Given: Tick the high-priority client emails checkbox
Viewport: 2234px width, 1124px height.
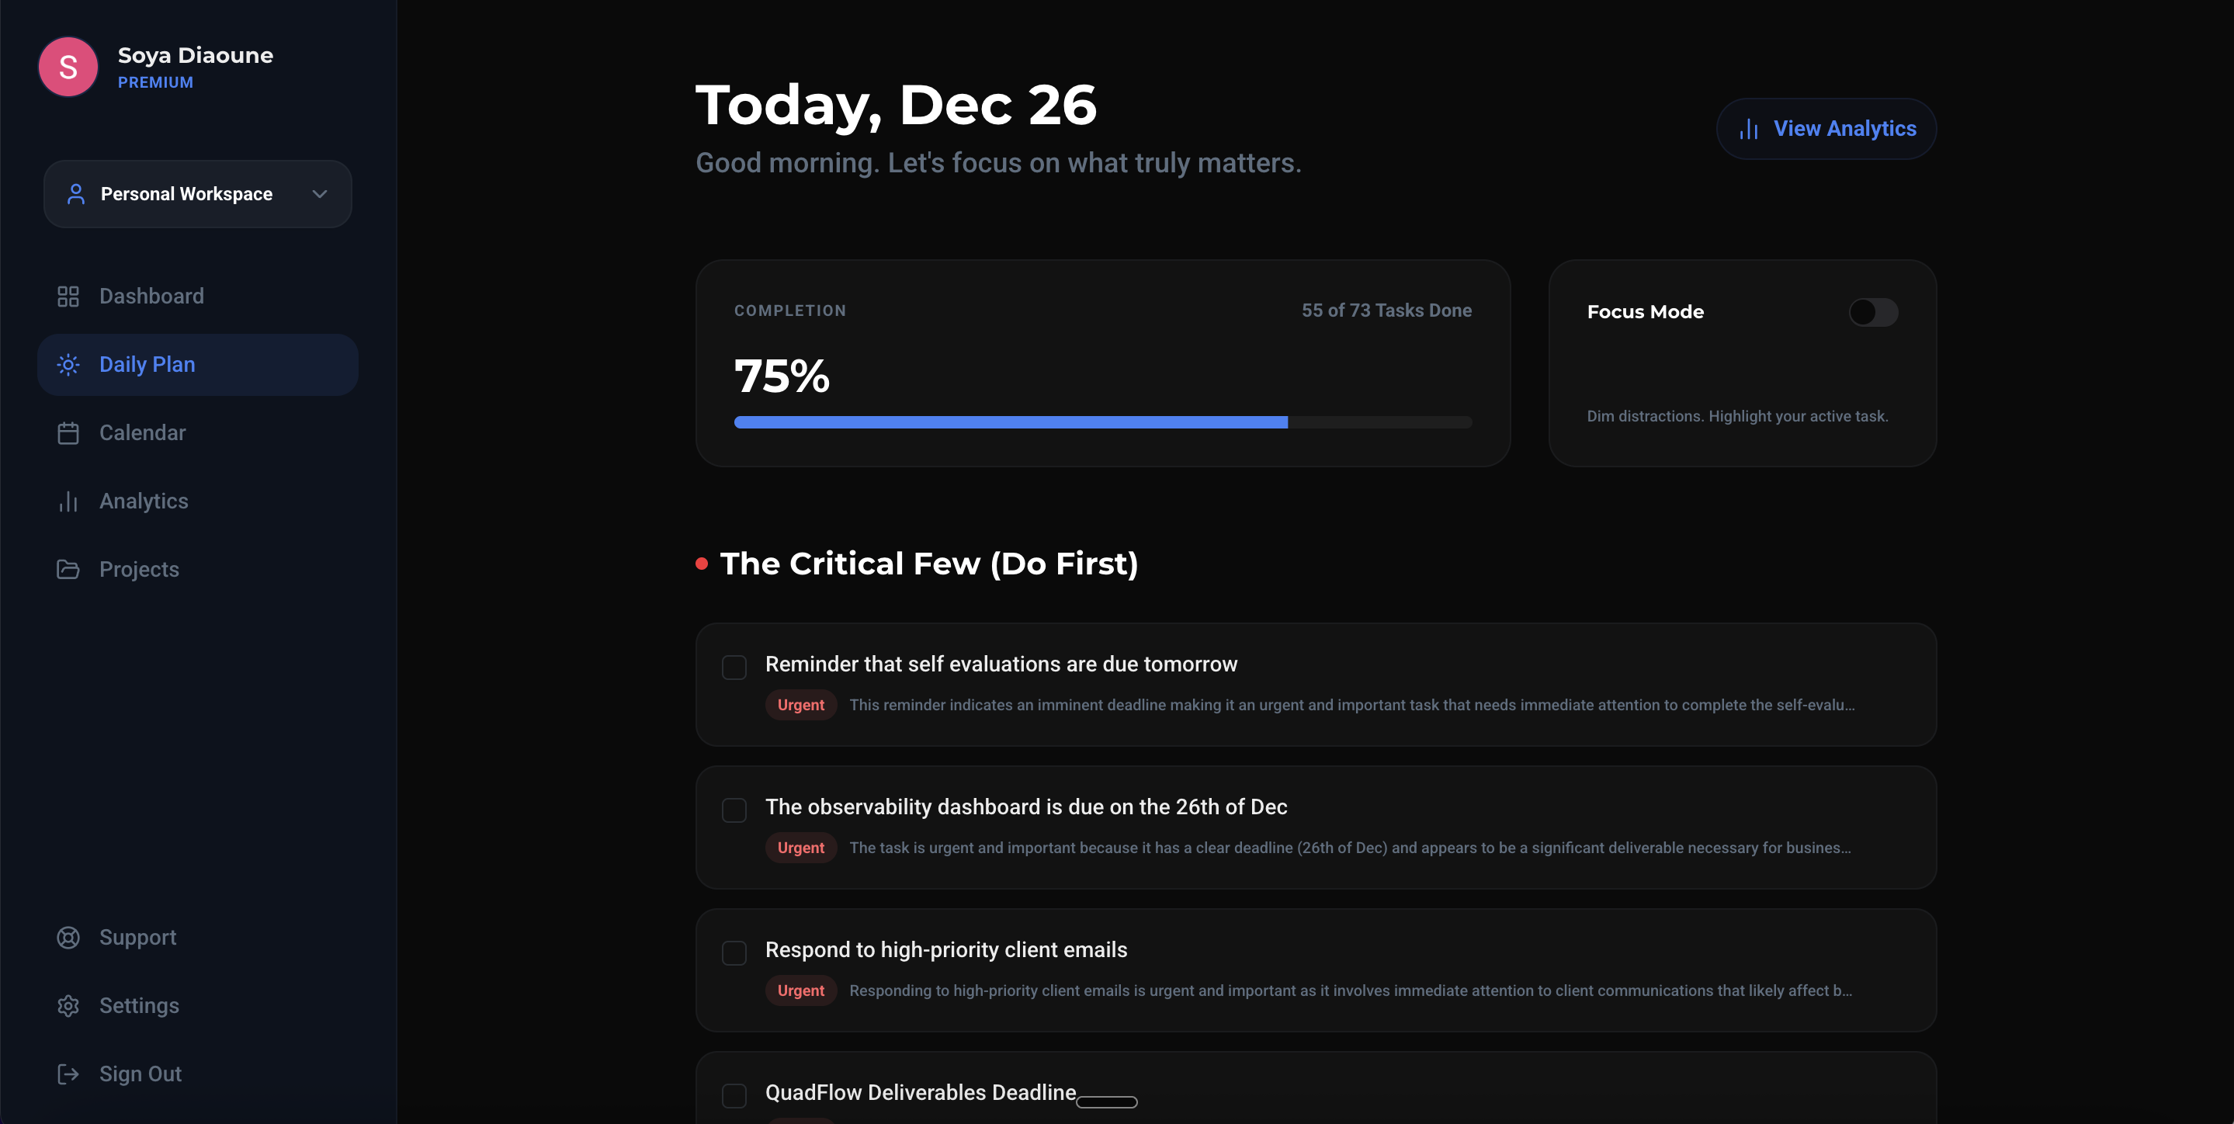Looking at the screenshot, I should [734, 953].
